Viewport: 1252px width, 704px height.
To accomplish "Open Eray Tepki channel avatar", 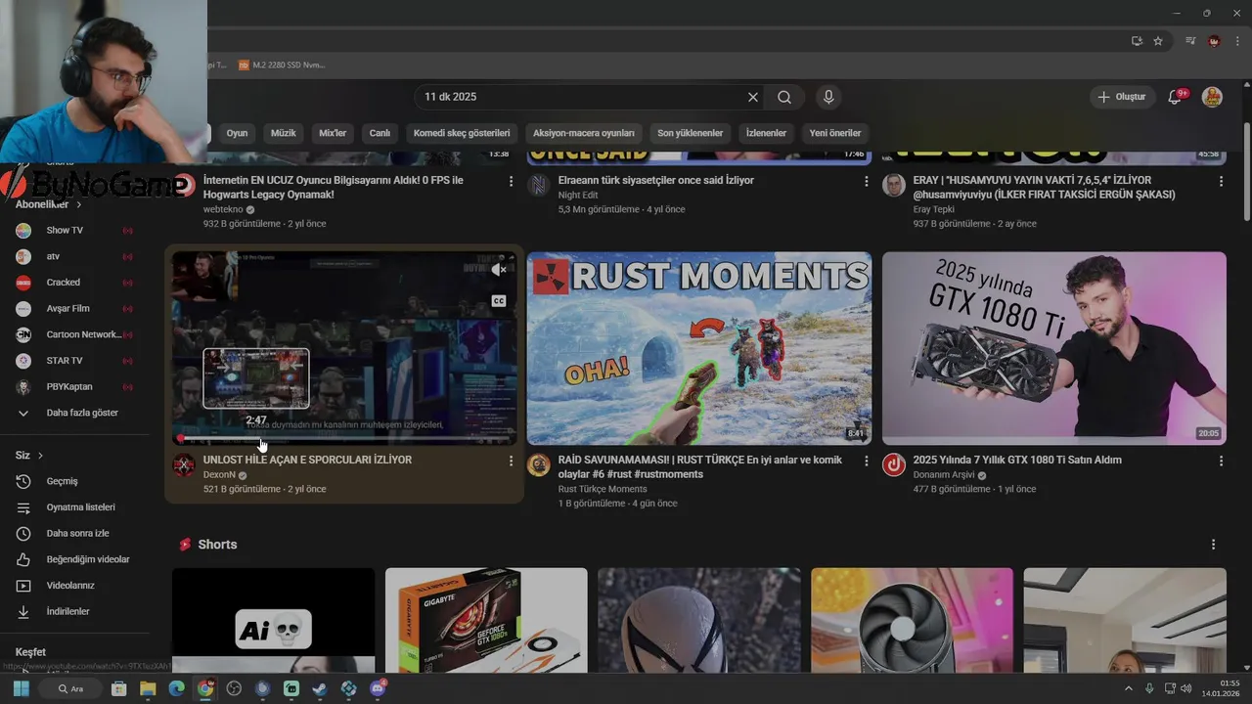I will 894,186.
